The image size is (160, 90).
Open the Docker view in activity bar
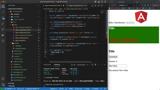[3, 35]
